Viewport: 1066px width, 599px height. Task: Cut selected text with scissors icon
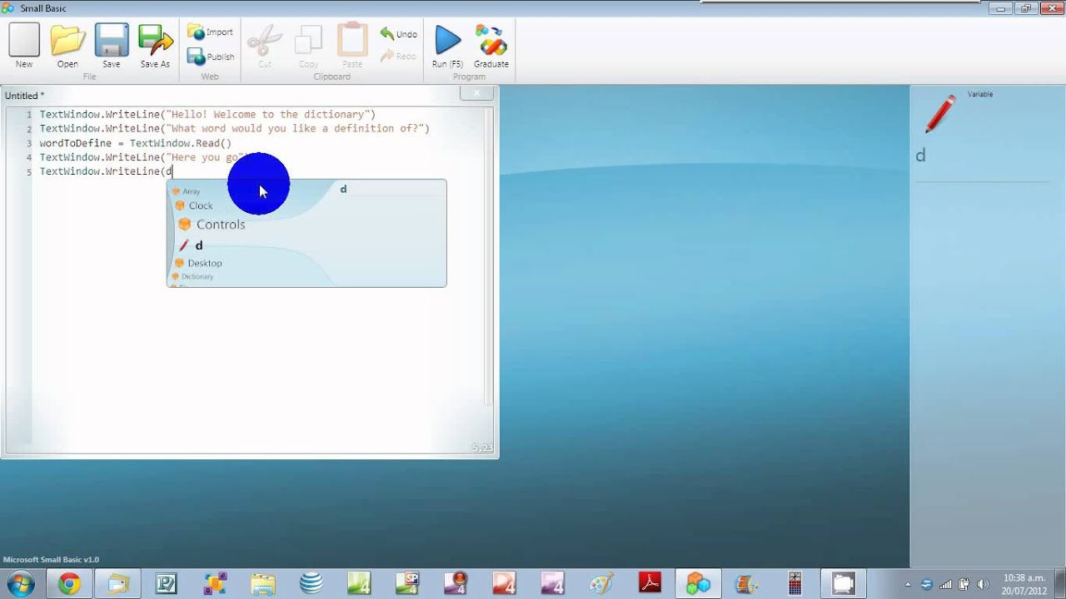265,46
